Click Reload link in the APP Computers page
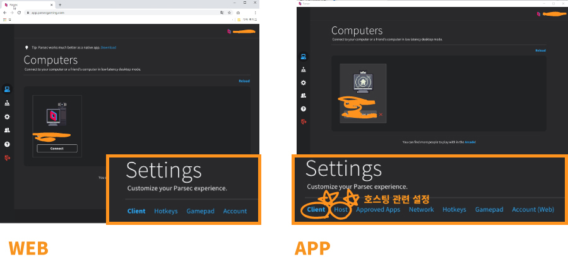This screenshot has height=269, width=568. [x=540, y=50]
